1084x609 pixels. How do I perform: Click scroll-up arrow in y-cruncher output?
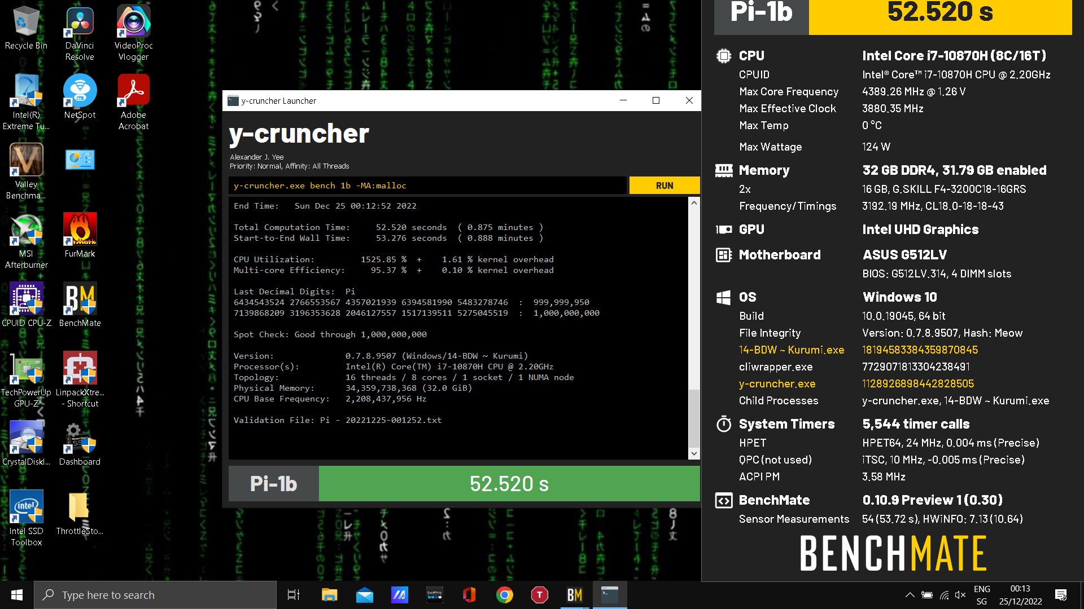click(694, 202)
